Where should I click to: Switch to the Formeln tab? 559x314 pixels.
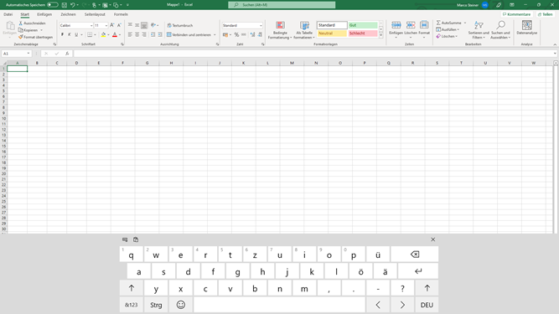121,14
